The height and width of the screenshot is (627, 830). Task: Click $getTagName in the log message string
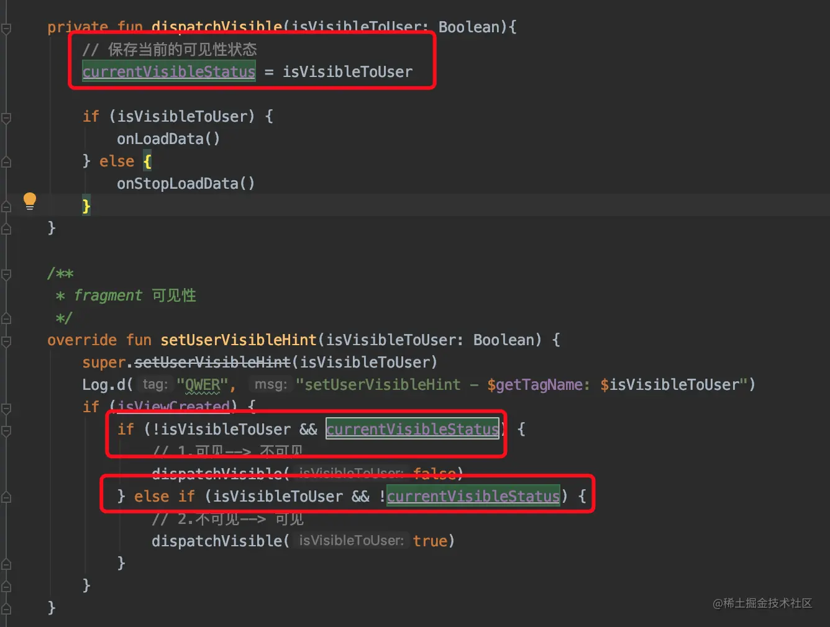coord(534,385)
